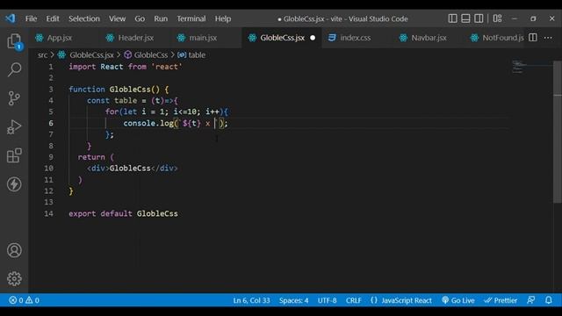This screenshot has width=562, height=316.
Task: Change Spaces: 4 indentation setting
Action: tap(293, 300)
